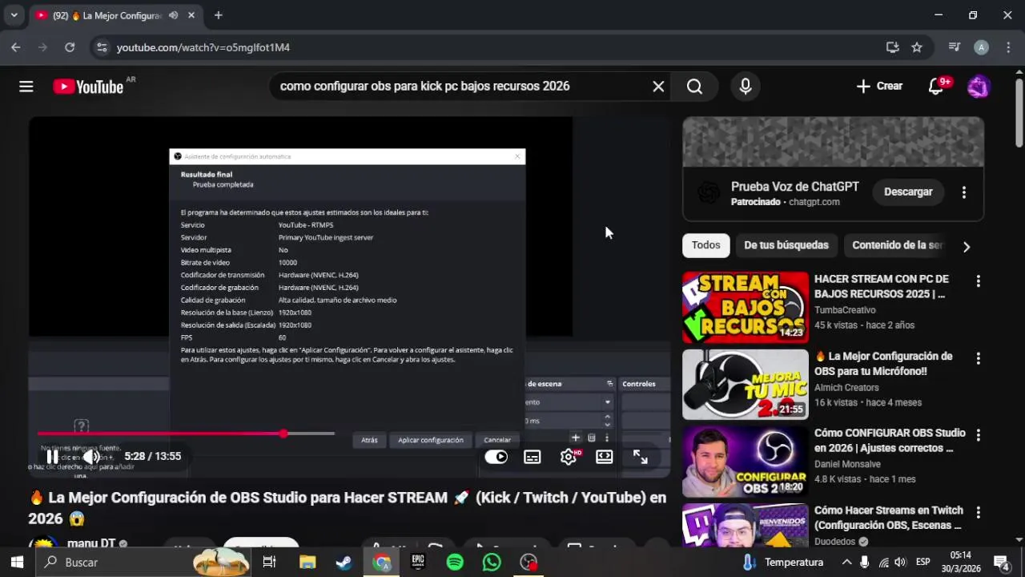Open WhatsApp from the taskbar
Viewport: 1025px width, 577px height.
point(492,563)
